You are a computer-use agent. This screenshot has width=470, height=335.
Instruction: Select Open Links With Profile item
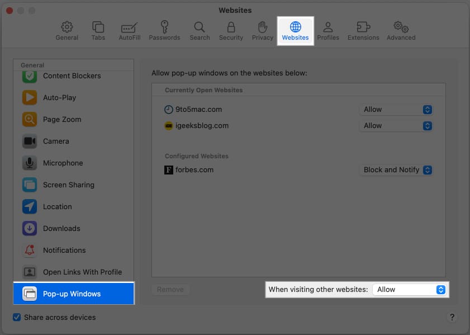(x=74, y=272)
